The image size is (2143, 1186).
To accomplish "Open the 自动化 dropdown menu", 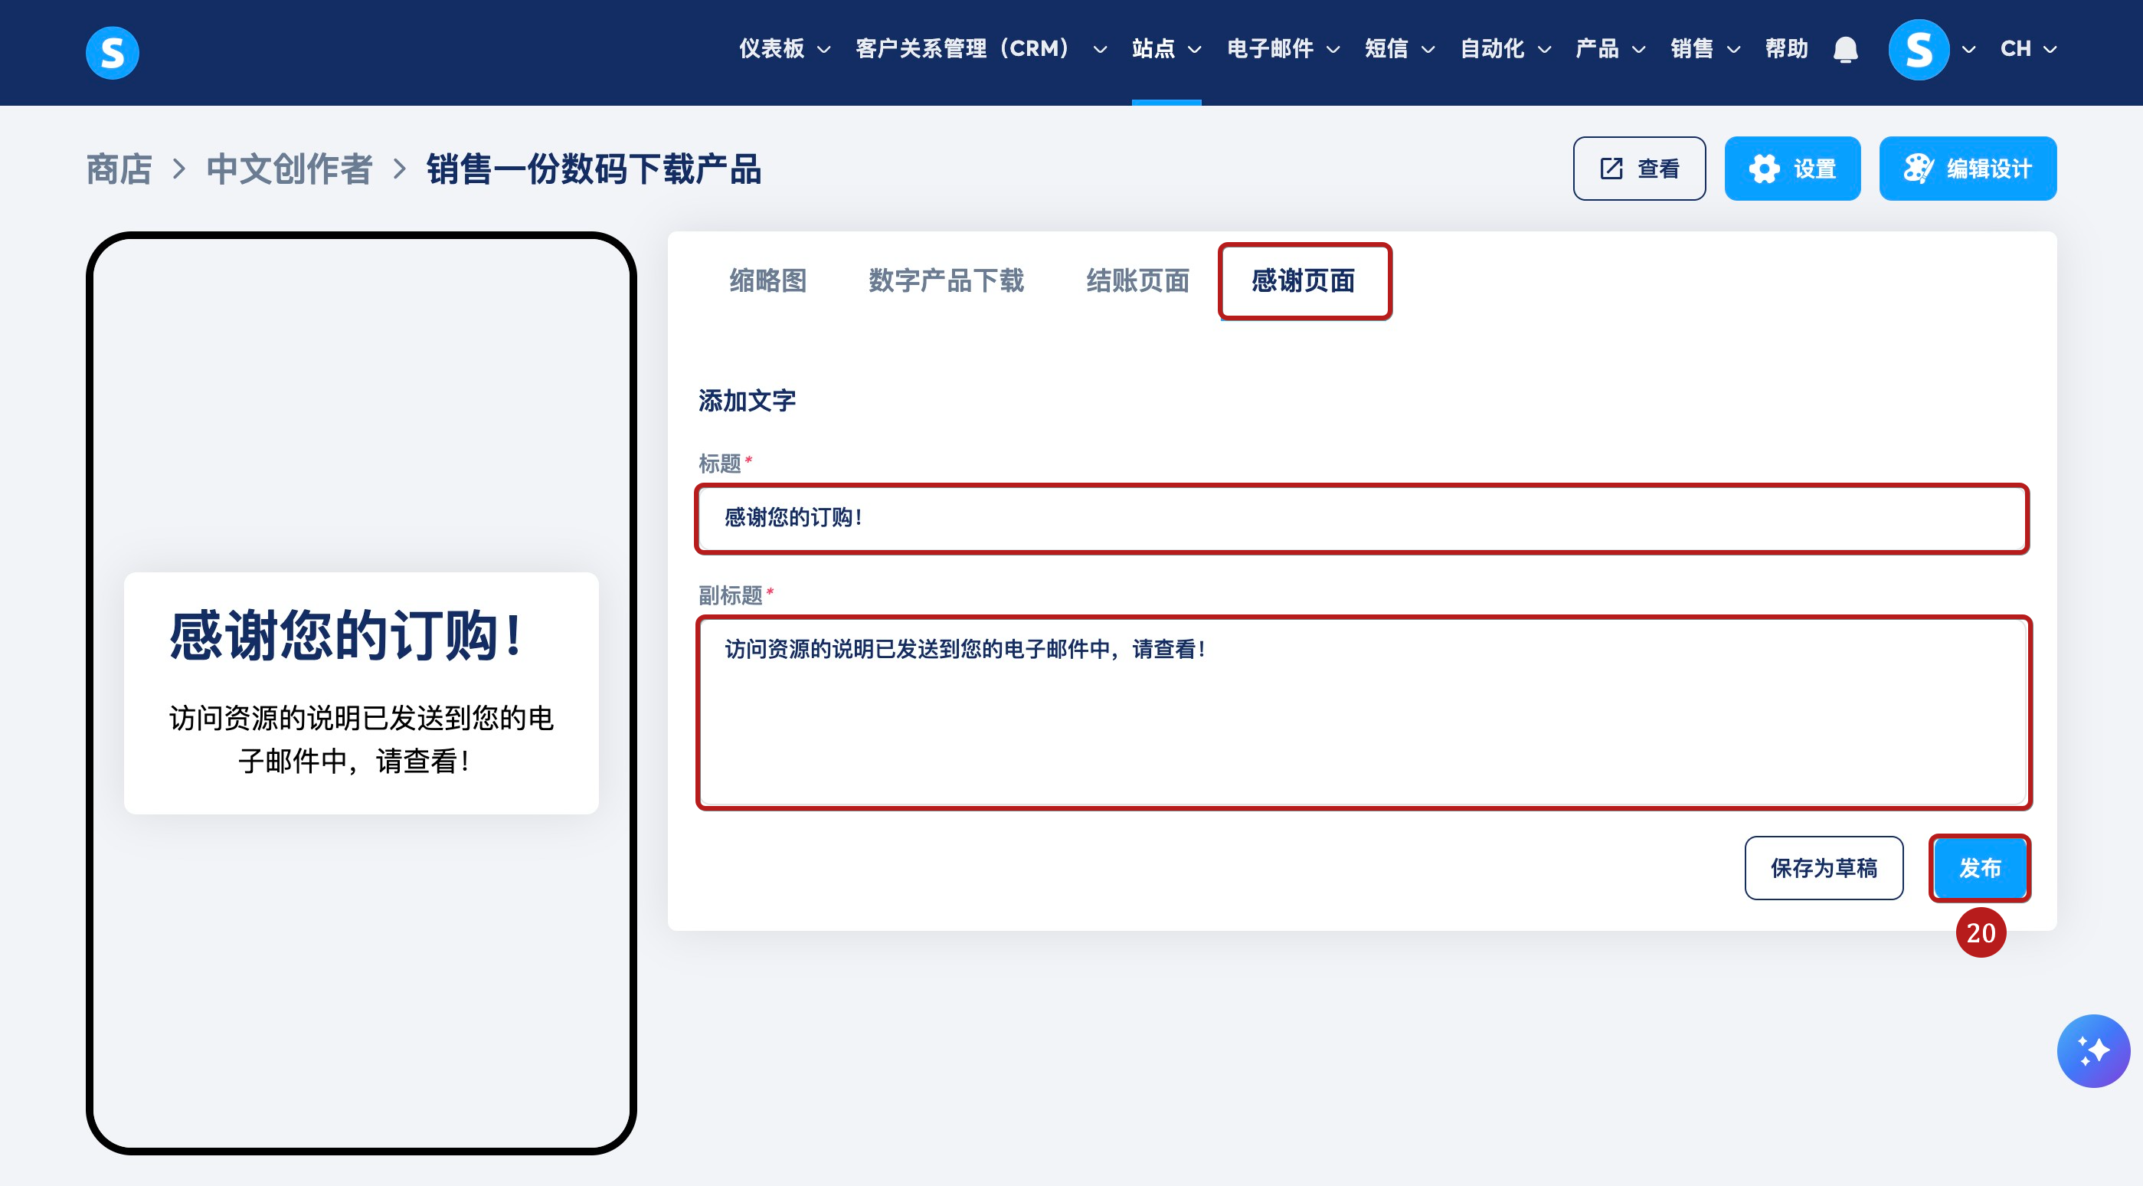I will [x=1504, y=49].
